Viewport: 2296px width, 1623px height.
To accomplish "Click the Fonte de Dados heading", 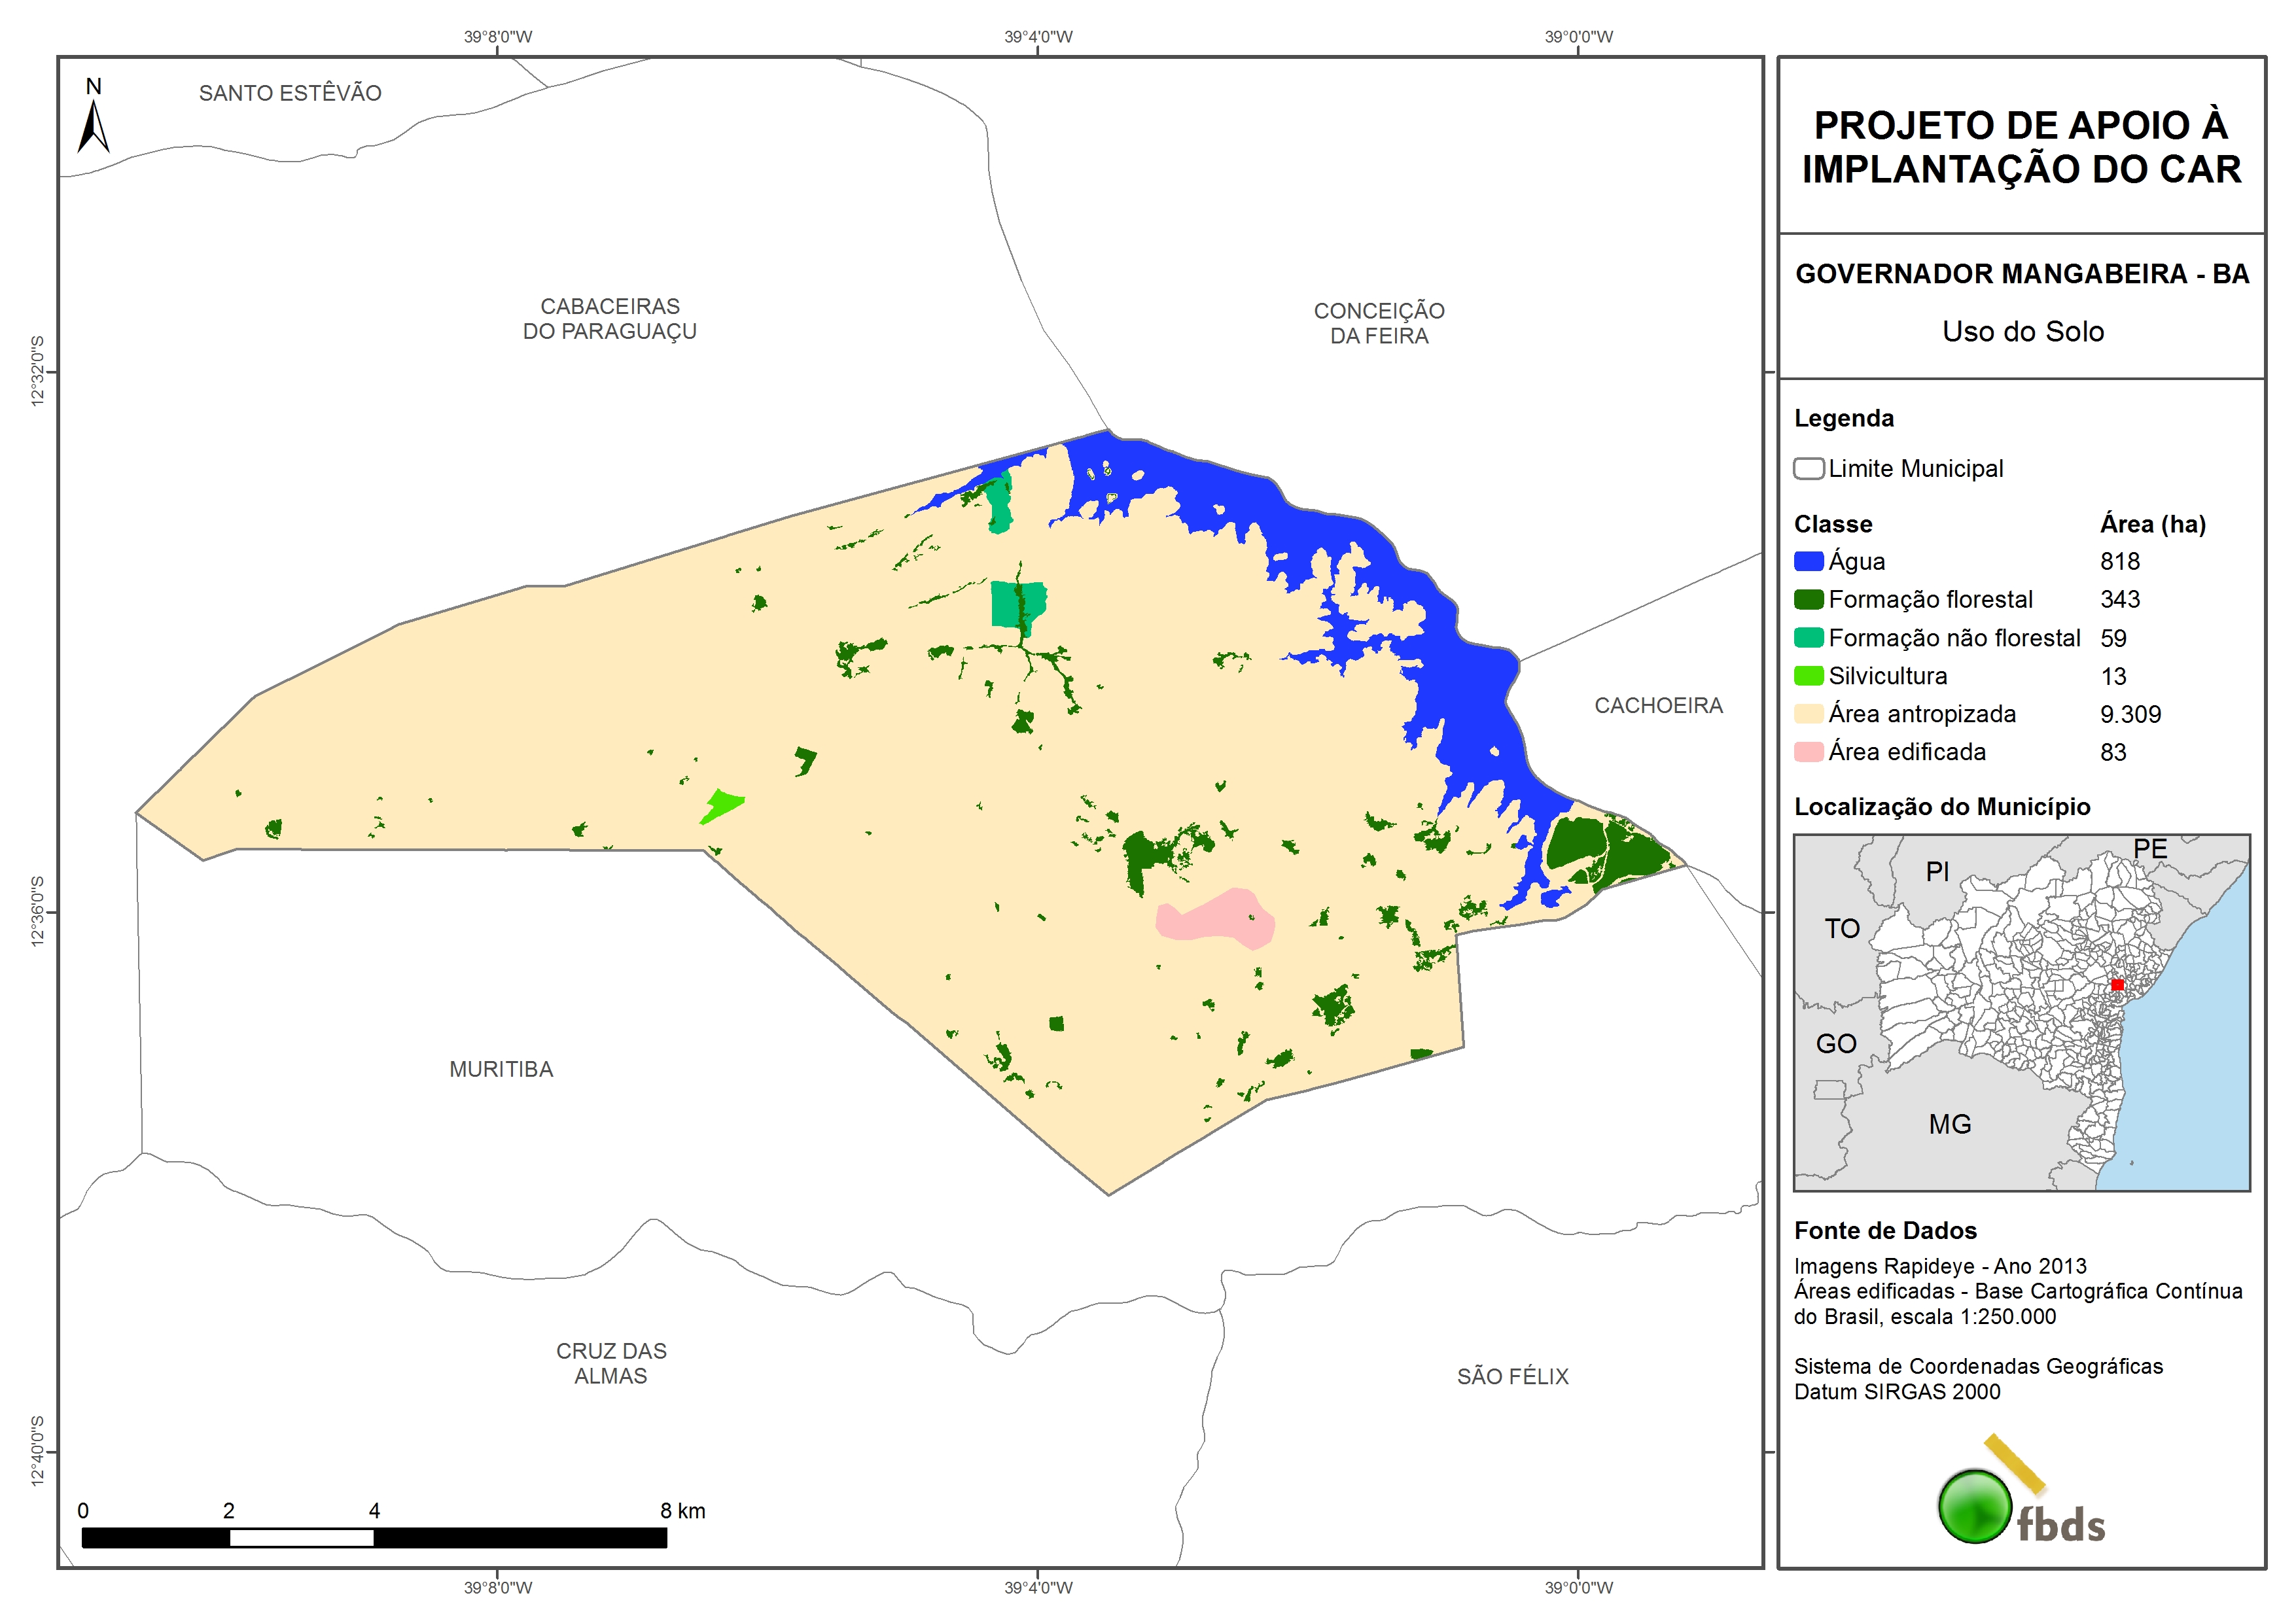I will (x=1885, y=1230).
